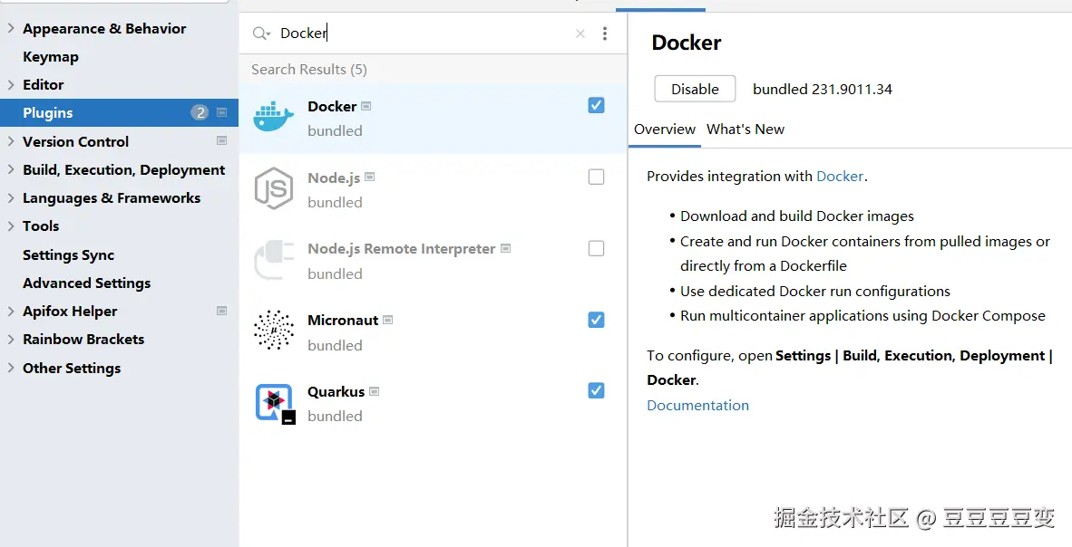Expand Build, Execution, Deployment settings

11,170
